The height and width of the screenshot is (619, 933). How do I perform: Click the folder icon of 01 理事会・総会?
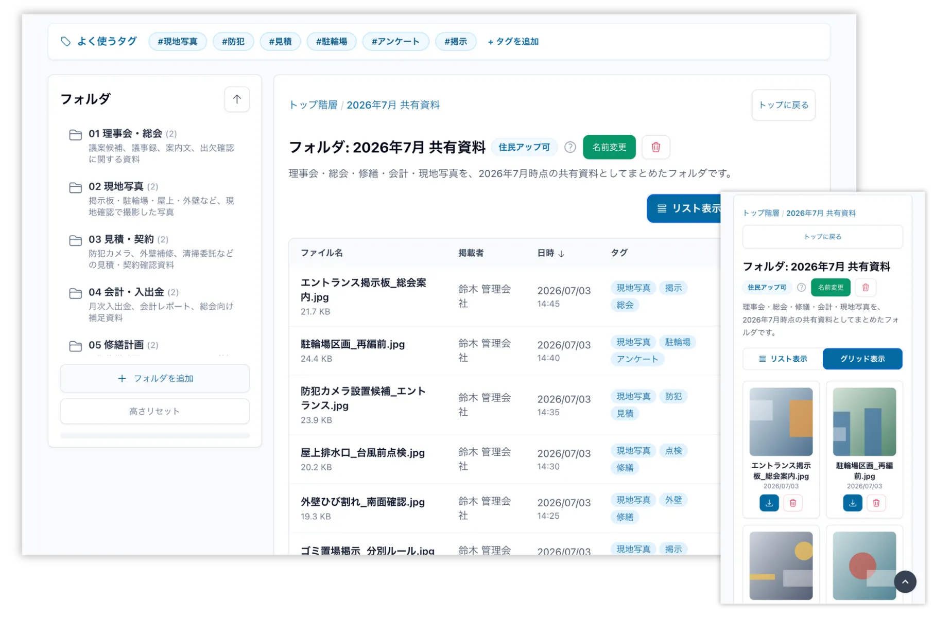point(76,135)
